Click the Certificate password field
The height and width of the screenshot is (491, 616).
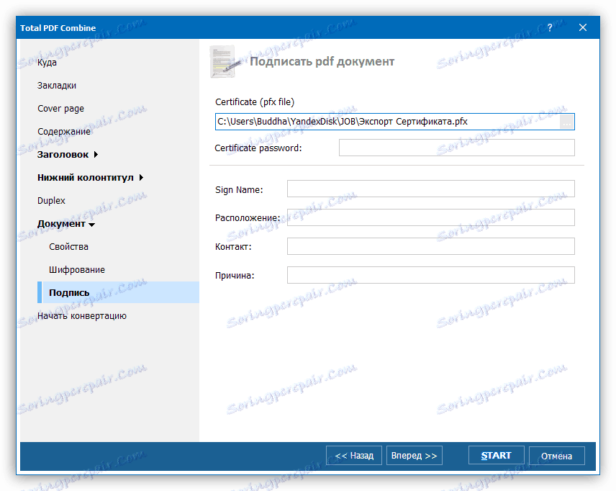pos(456,148)
